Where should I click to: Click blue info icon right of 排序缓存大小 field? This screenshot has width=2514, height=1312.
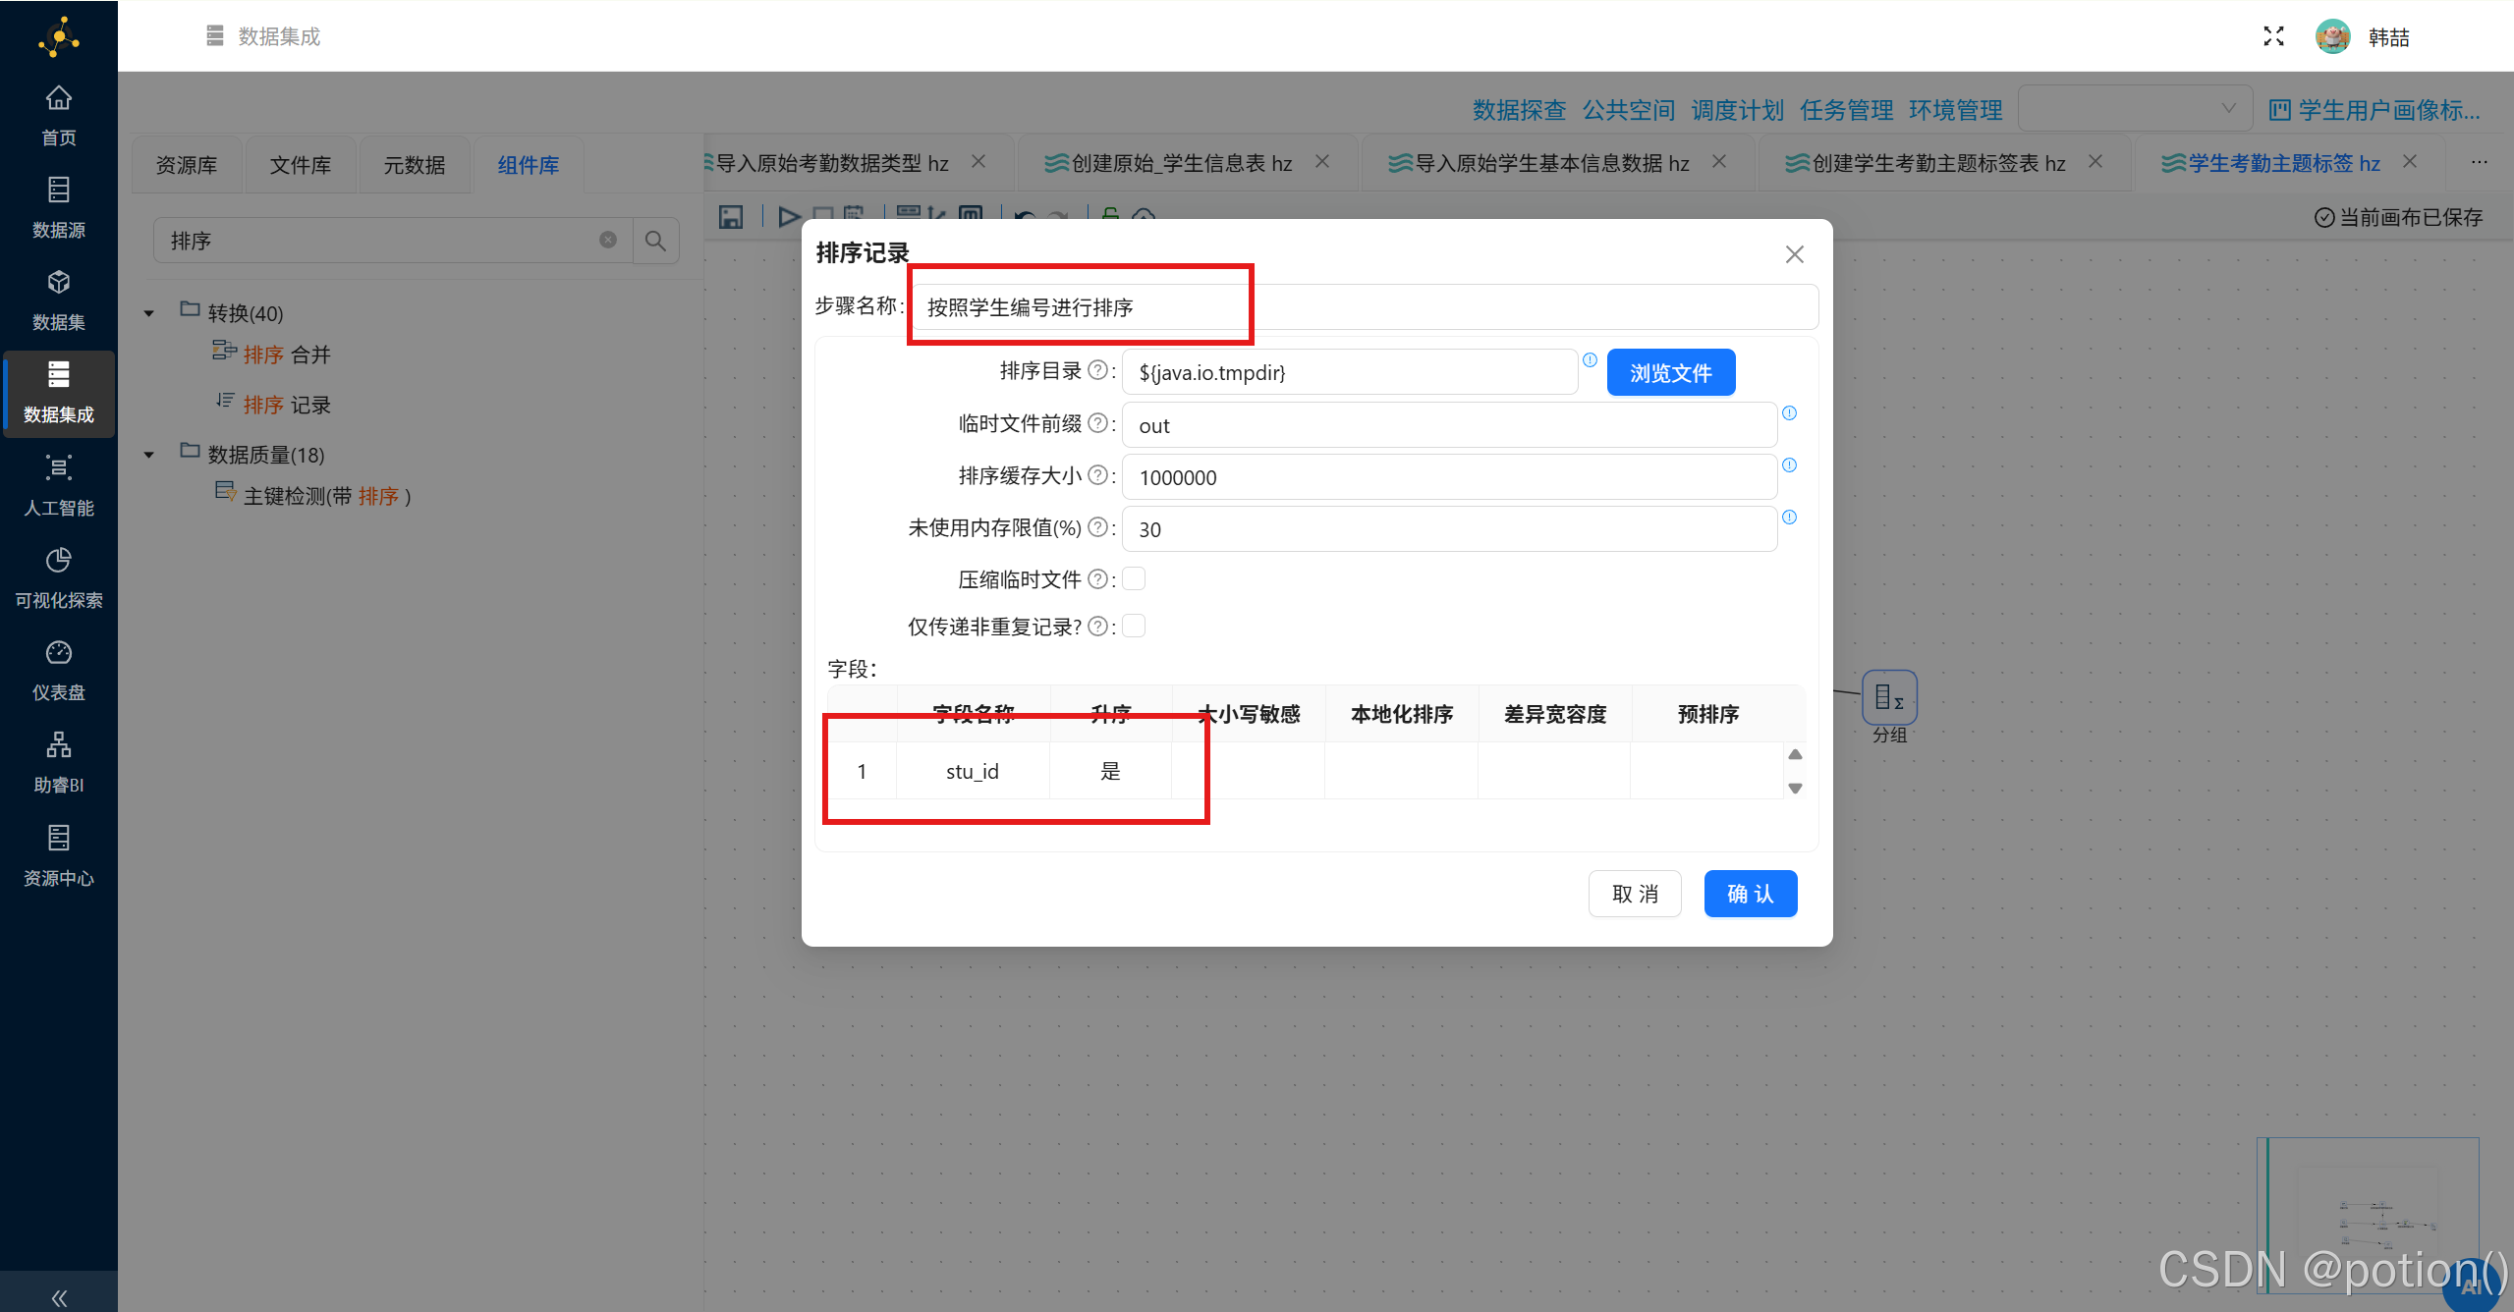click(1789, 465)
